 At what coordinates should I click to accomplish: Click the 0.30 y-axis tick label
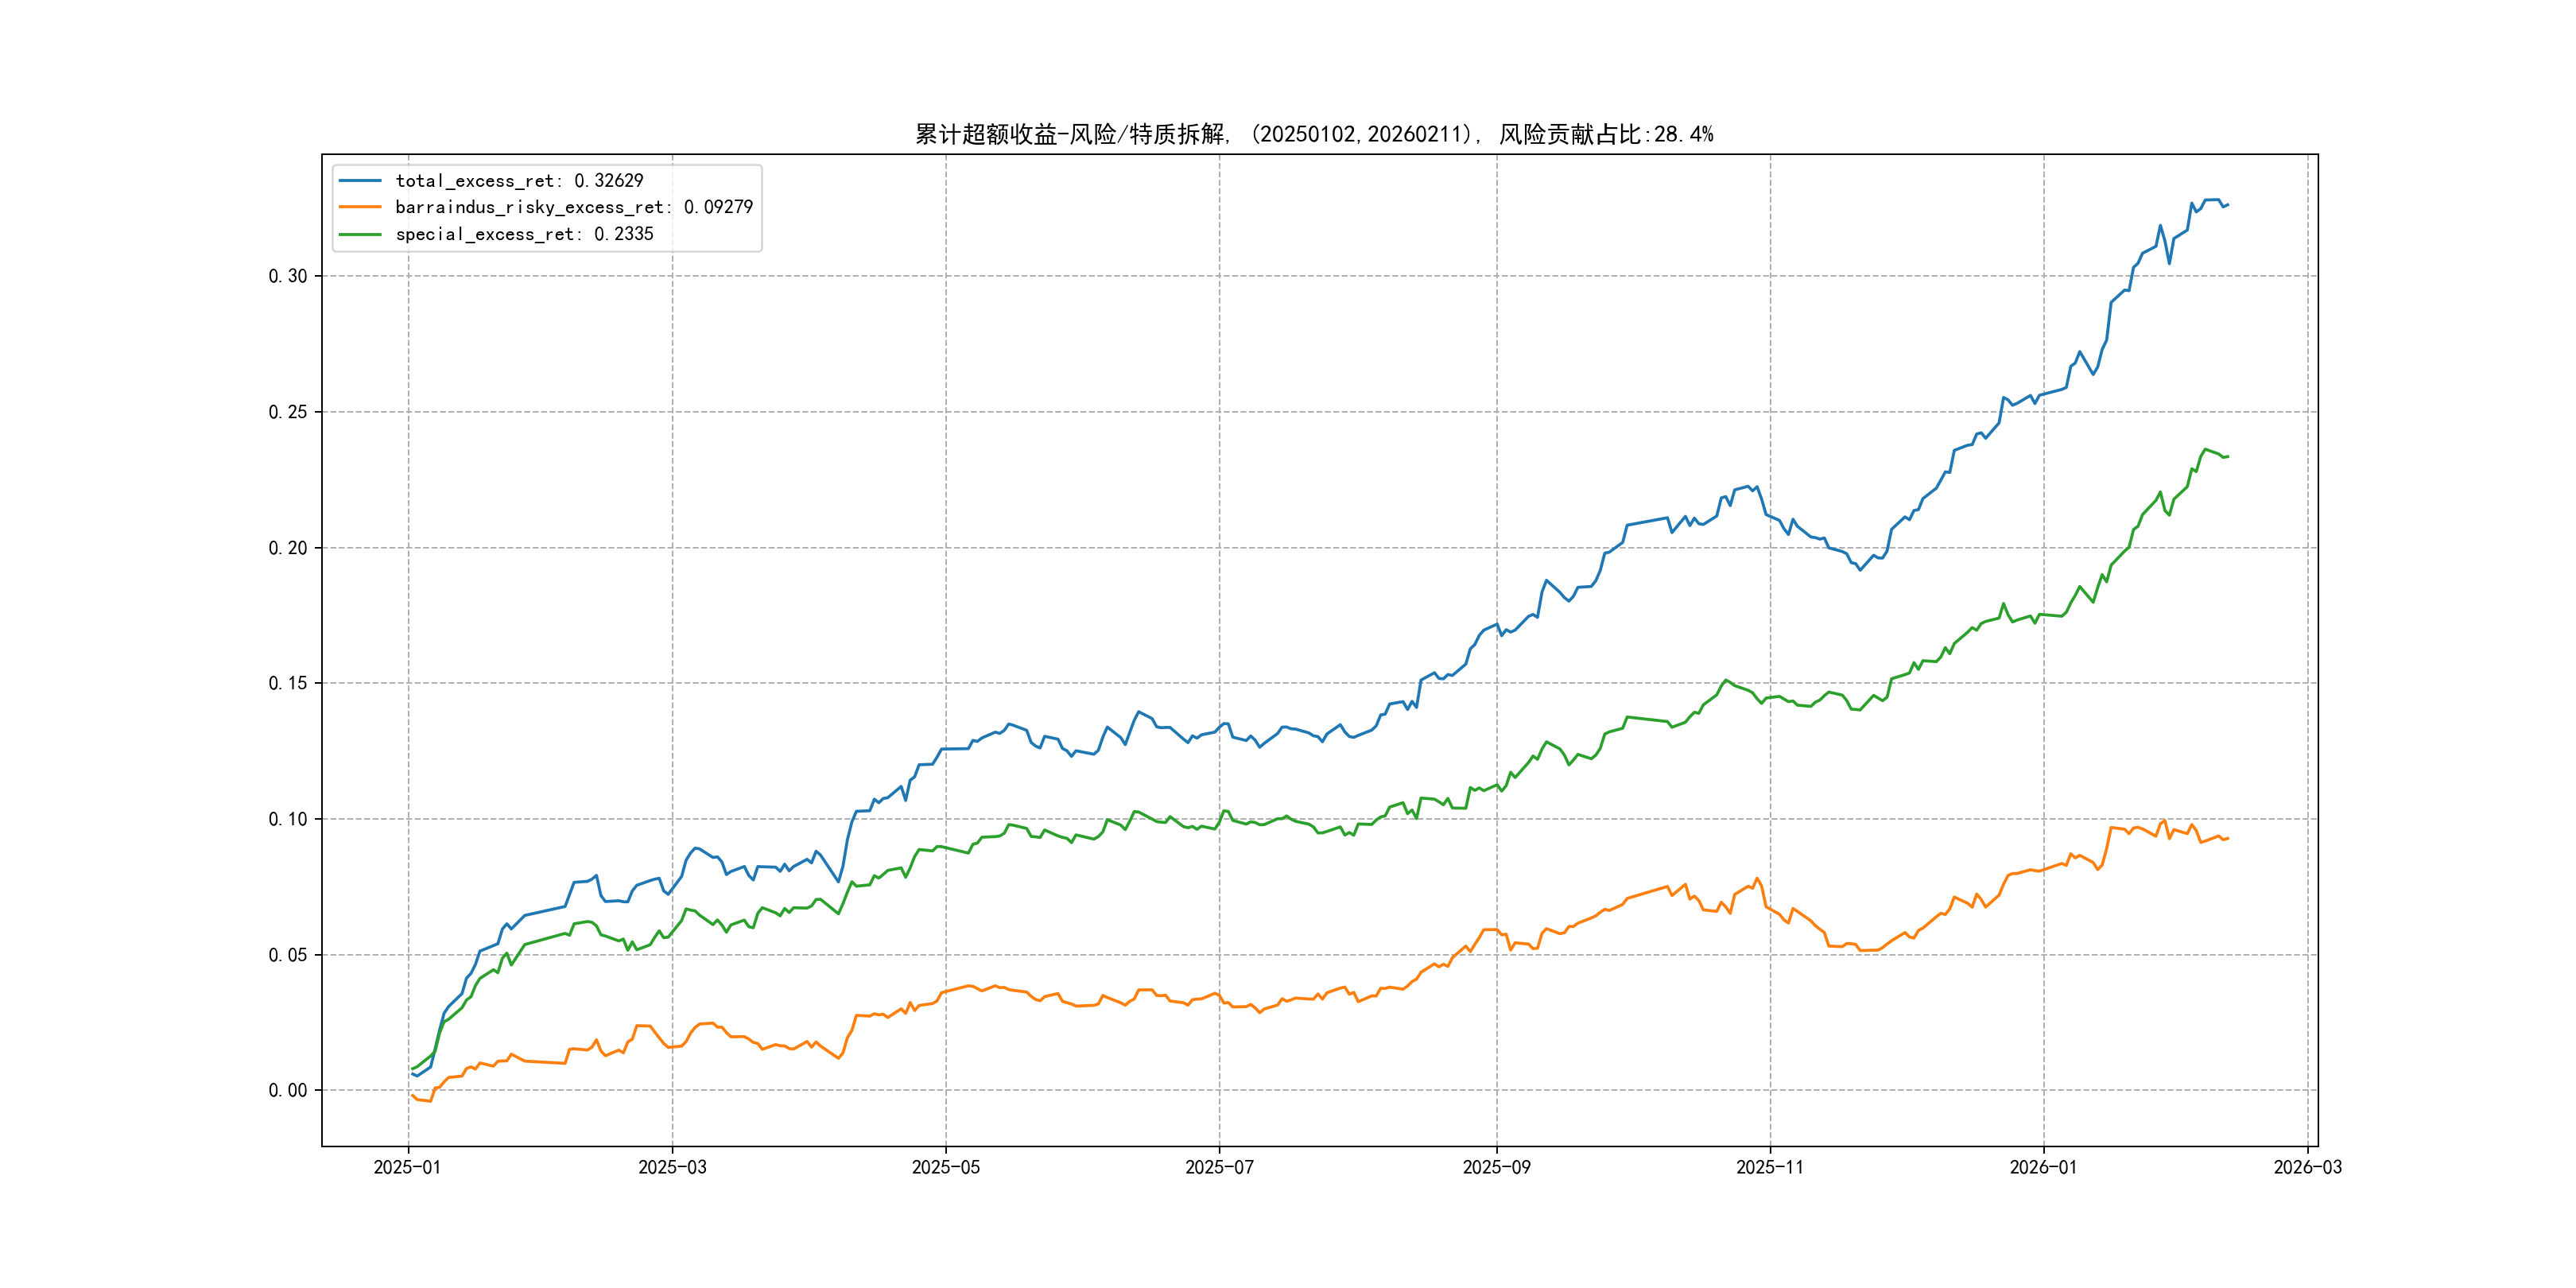coord(288,276)
